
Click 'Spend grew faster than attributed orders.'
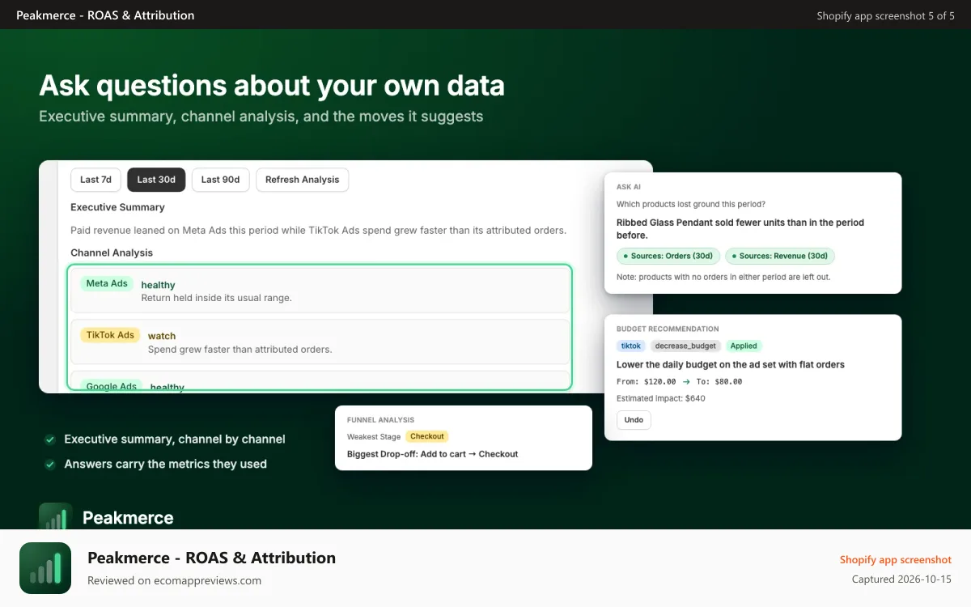(x=240, y=350)
